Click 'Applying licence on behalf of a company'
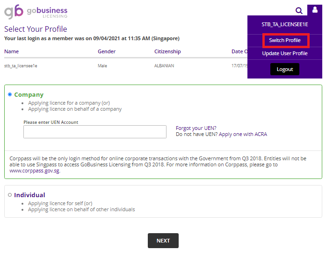Screen dimensions: 326x257 click(x=75, y=109)
